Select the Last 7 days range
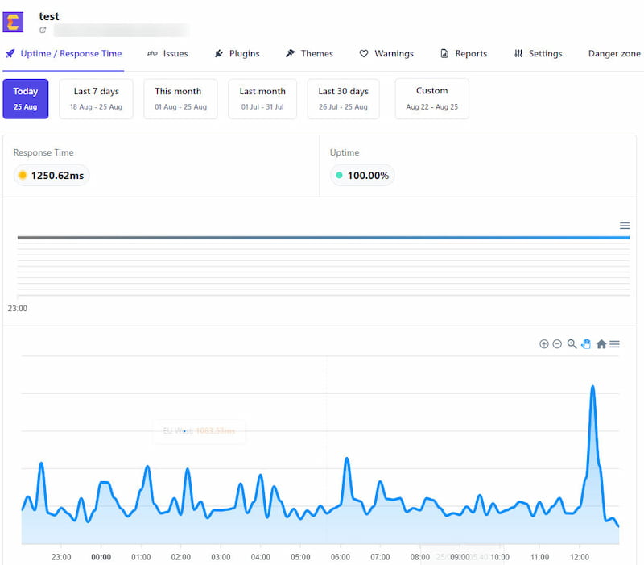This screenshot has height=565, width=644. [96, 98]
